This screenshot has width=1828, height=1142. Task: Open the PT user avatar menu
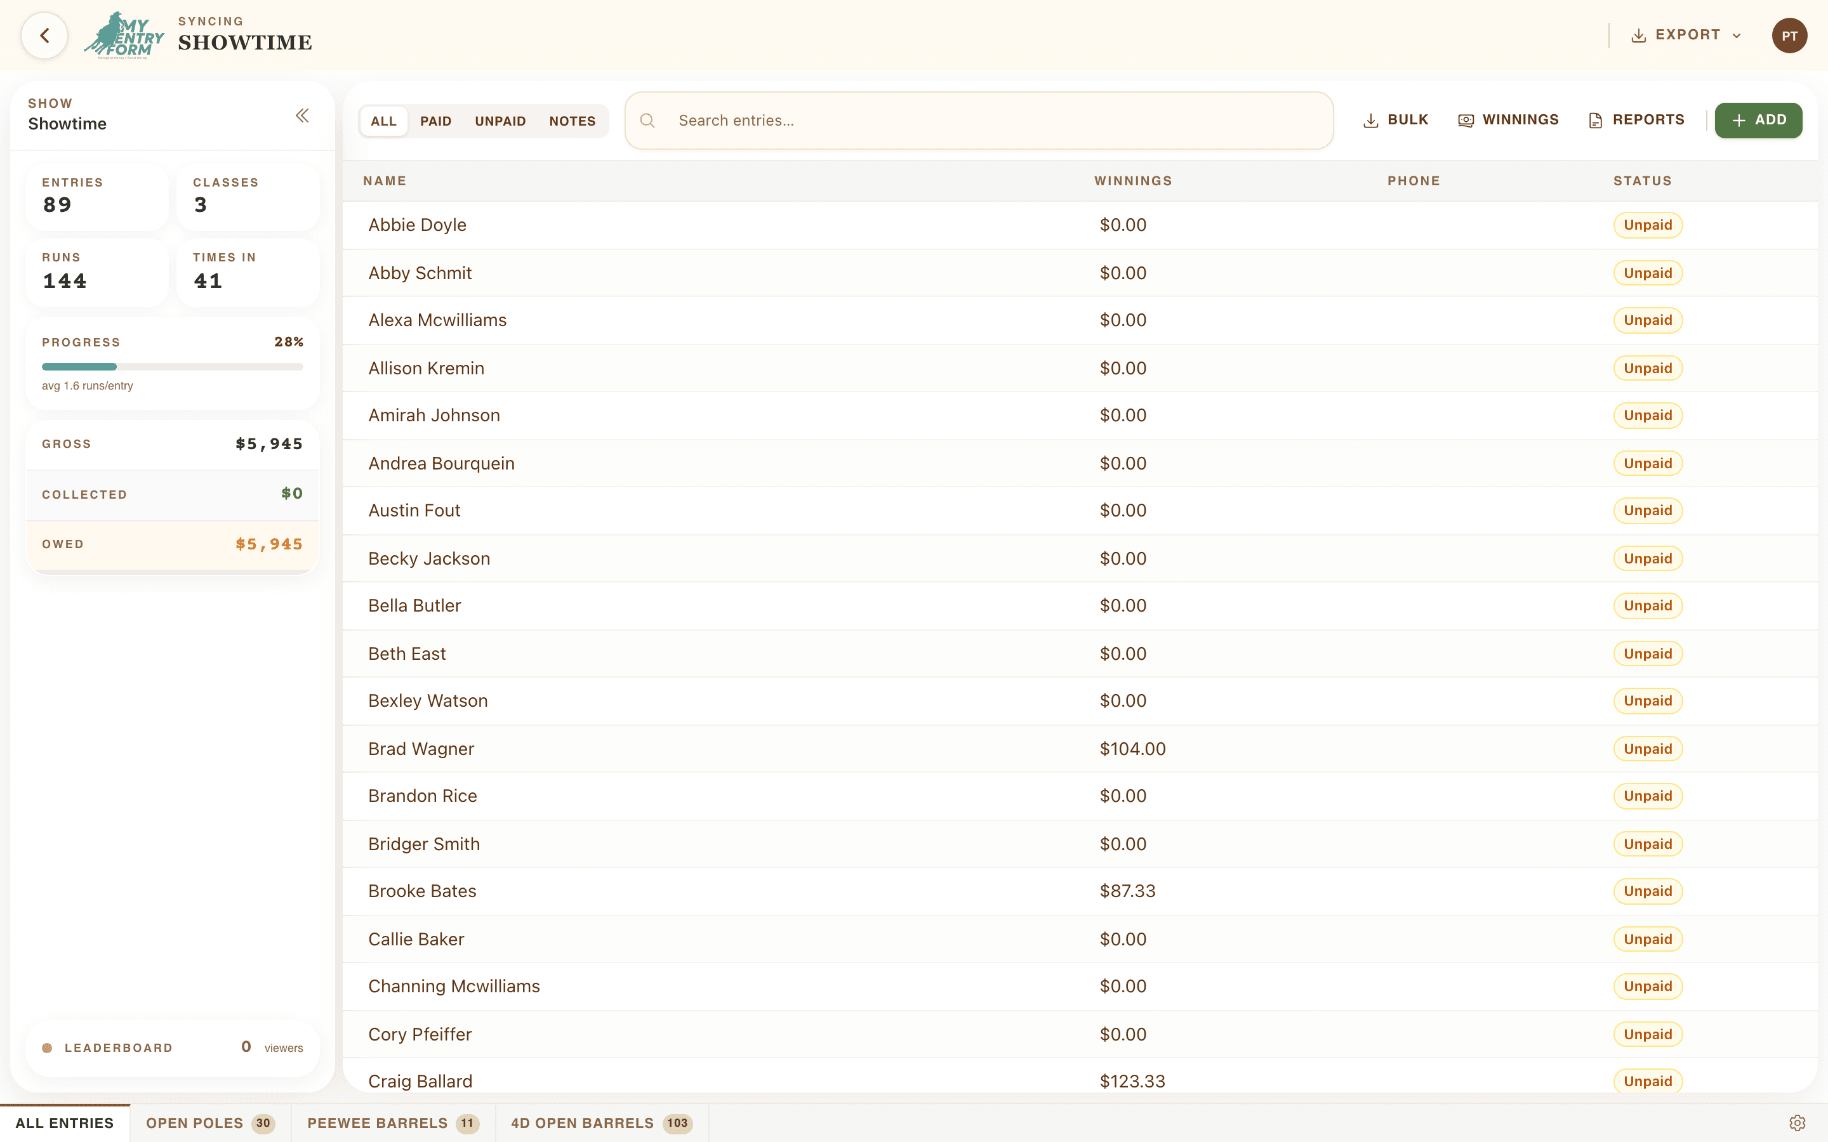[x=1789, y=36]
